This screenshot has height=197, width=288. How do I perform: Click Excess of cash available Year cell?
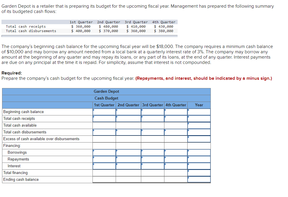[x=199, y=139]
